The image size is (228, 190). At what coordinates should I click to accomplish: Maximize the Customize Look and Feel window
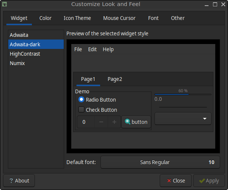215,5
